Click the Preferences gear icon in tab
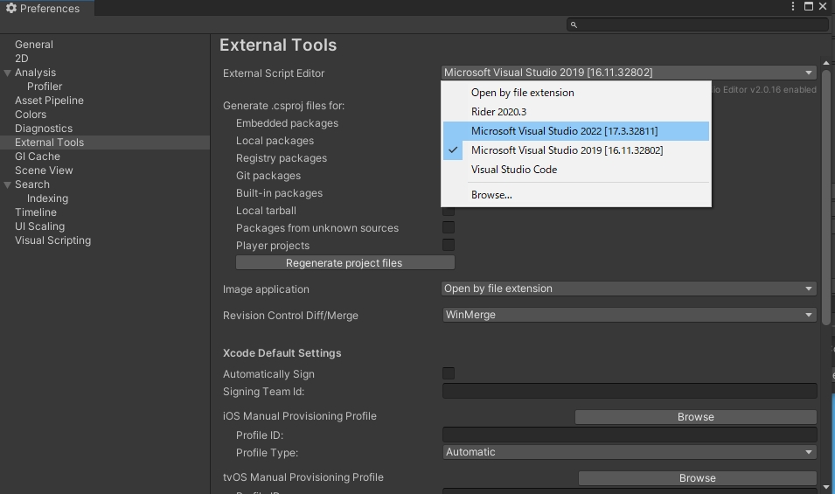 [11, 8]
